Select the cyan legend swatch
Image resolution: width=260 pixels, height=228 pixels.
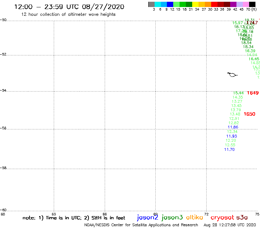pyautogui.click(x=158, y=4)
